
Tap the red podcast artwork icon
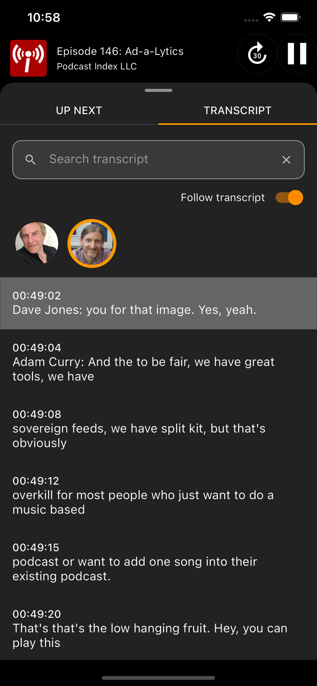click(x=28, y=58)
